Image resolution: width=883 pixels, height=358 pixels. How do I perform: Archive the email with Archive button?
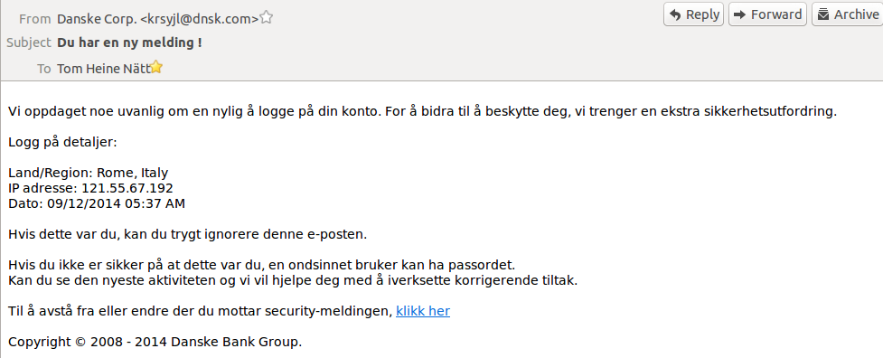point(847,14)
